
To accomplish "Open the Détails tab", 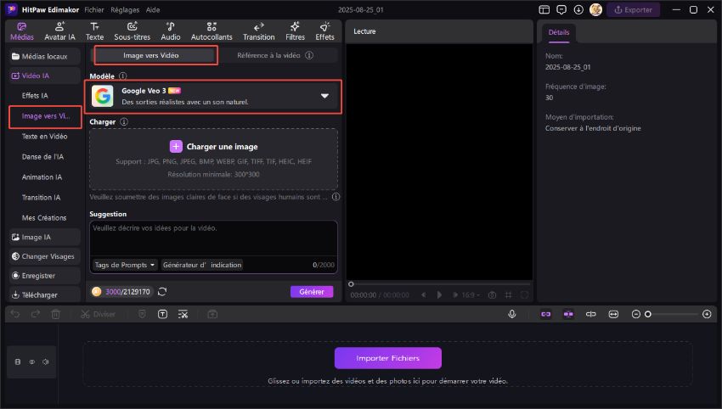I will pos(559,32).
